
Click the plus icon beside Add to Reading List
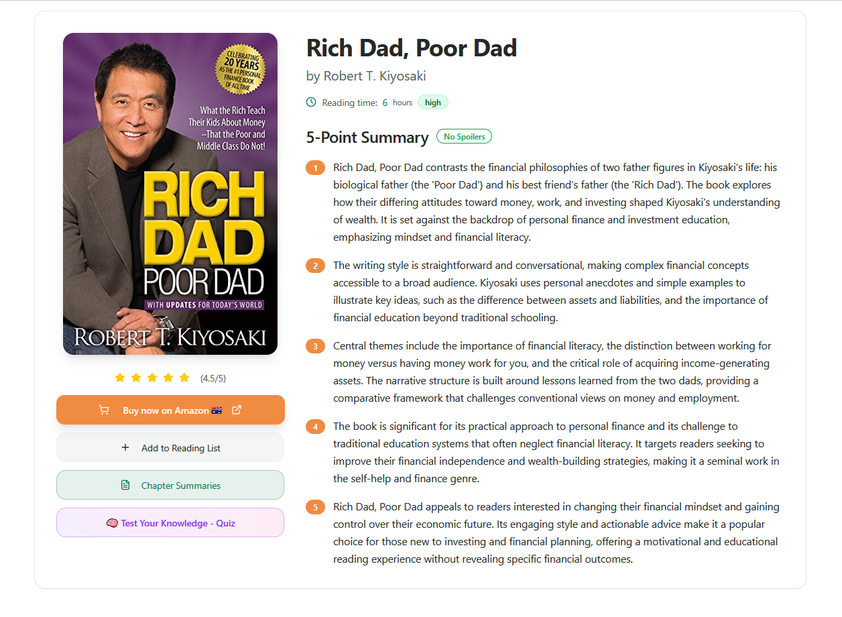[x=125, y=447]
